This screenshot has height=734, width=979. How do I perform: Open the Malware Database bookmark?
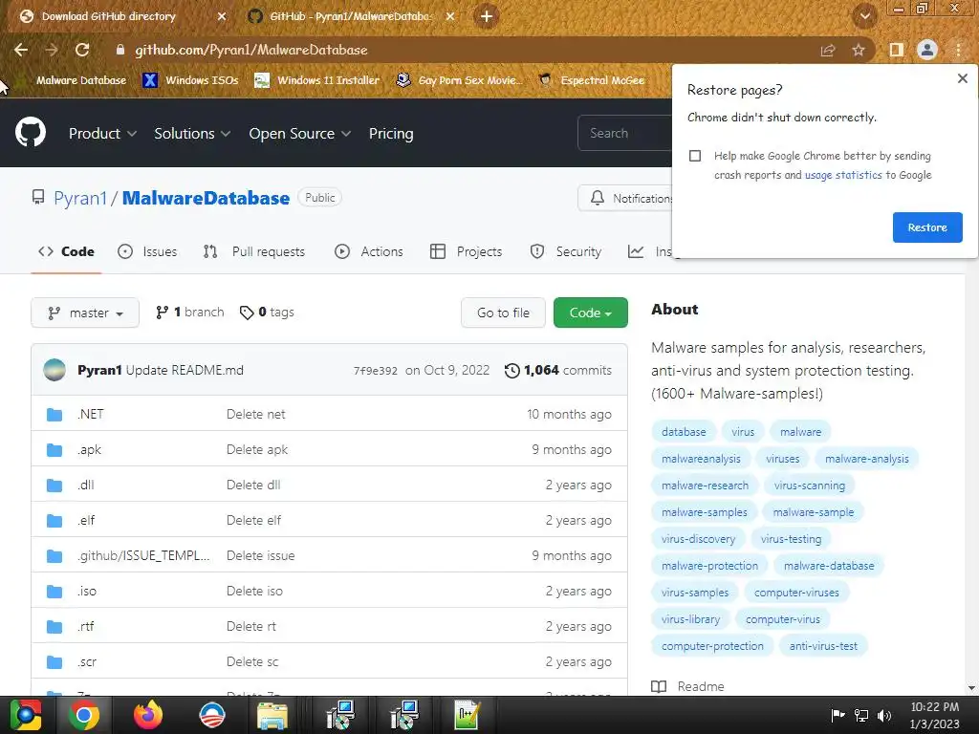click(x=73, y=80)
